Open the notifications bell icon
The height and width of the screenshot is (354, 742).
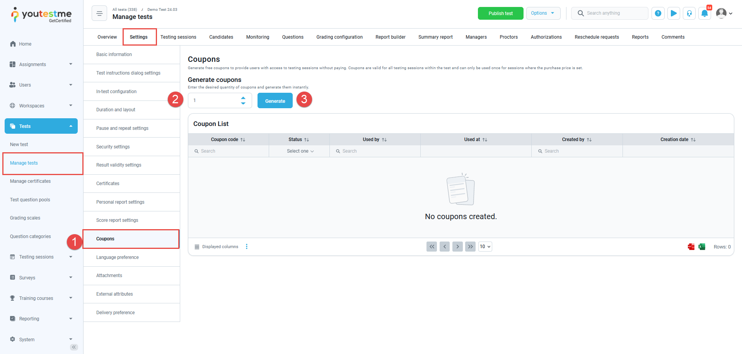click(704, 14)
